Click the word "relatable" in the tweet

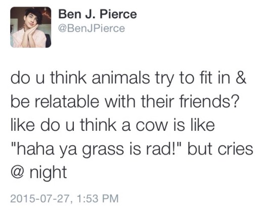tap(67, 101)
